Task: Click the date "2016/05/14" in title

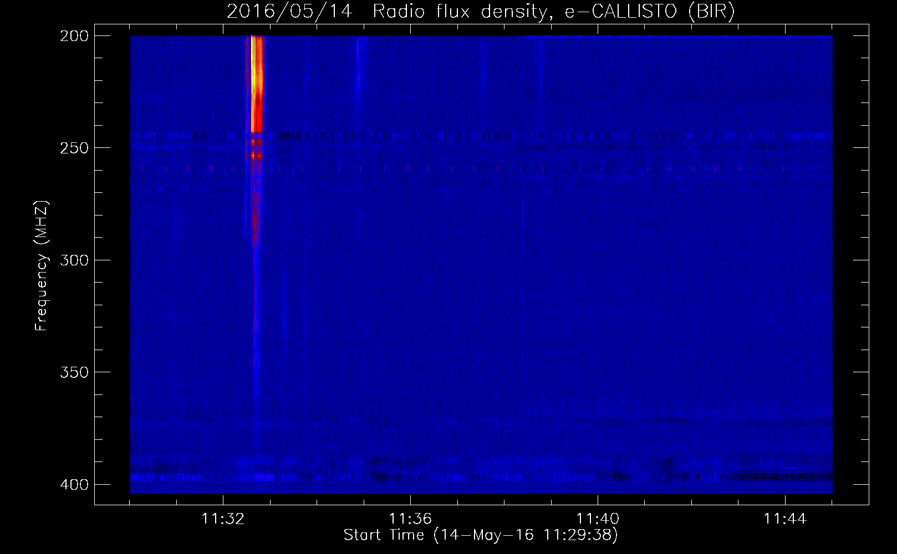Action: pos(289,11)
